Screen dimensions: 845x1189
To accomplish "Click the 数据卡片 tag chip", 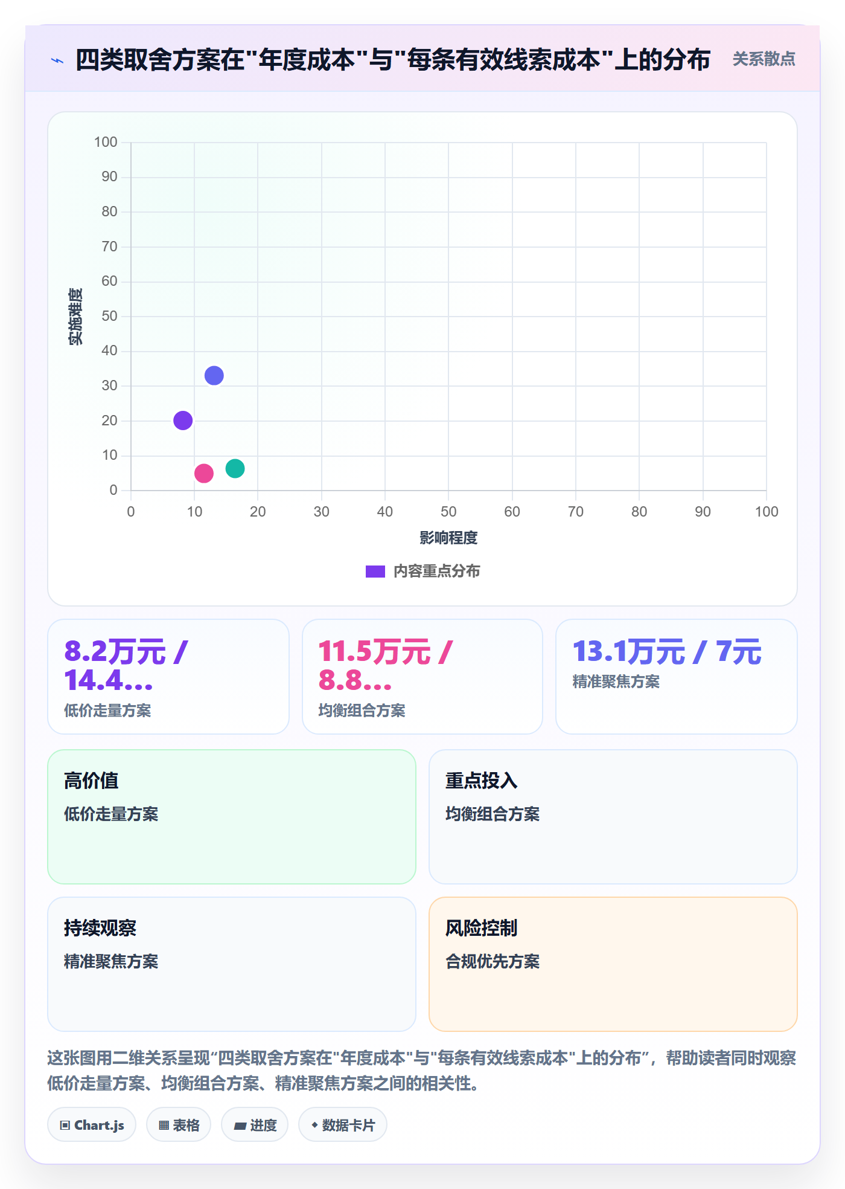I will click(343, 1125).
